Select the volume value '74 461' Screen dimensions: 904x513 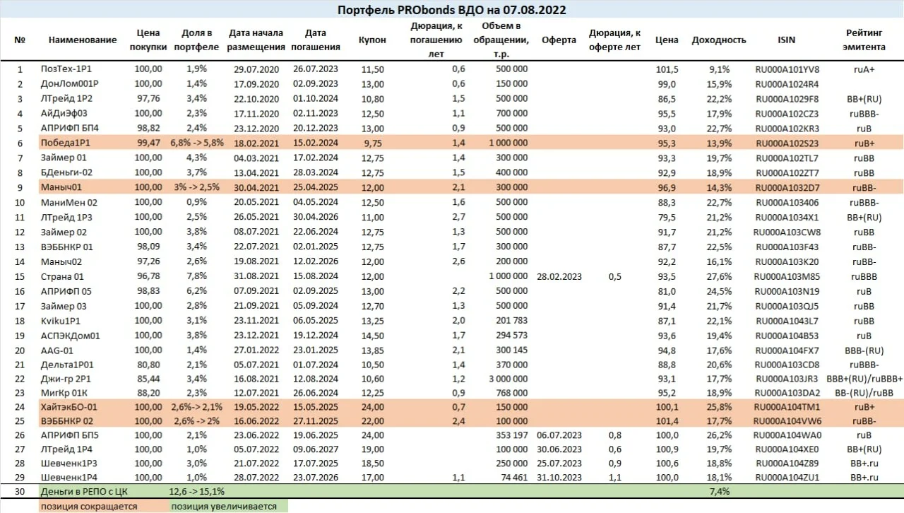(x=513, y=478)
